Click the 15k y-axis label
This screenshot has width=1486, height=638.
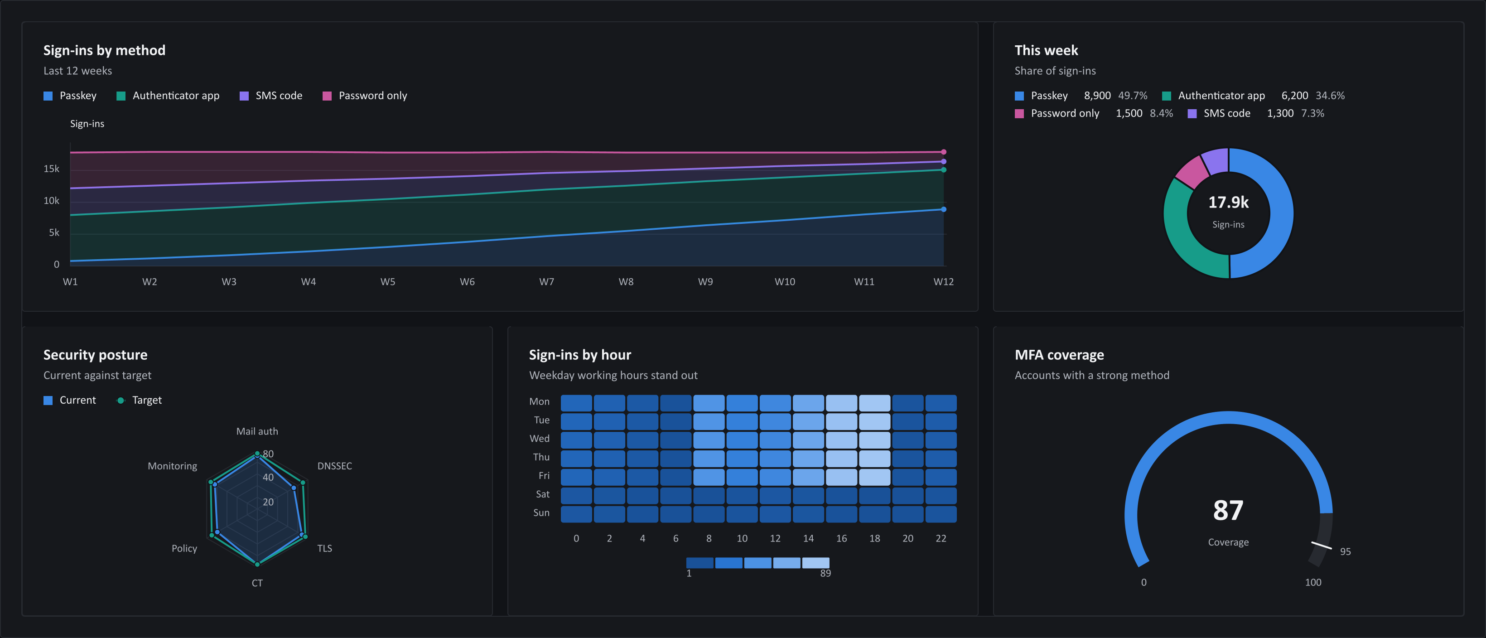(x=51, y=169)
